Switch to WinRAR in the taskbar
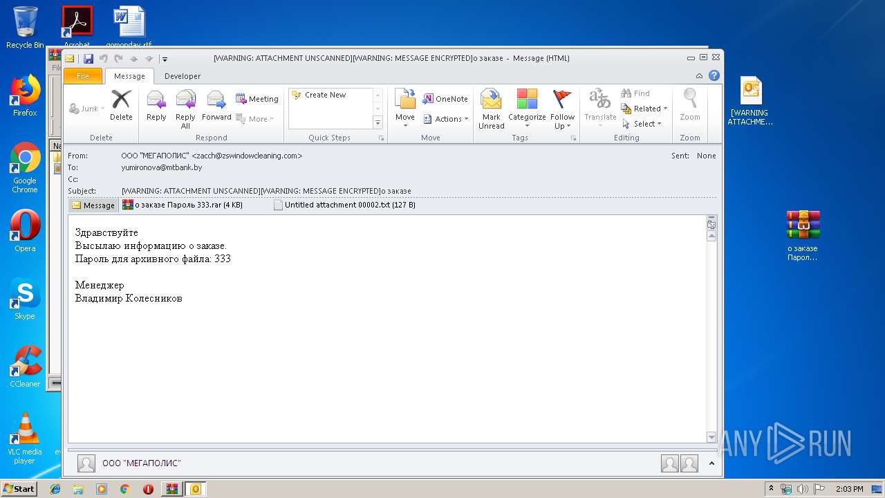This screenshot has height=498, width=885. 171,489
